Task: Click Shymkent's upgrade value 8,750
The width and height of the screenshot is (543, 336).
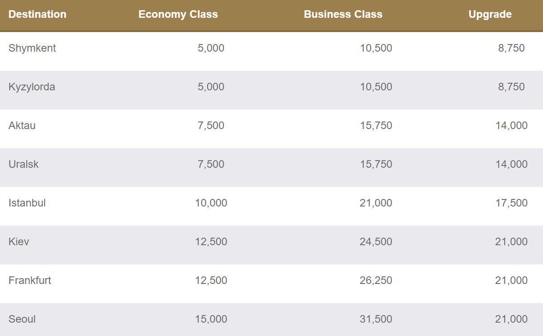Action: (x=511, y=48)
